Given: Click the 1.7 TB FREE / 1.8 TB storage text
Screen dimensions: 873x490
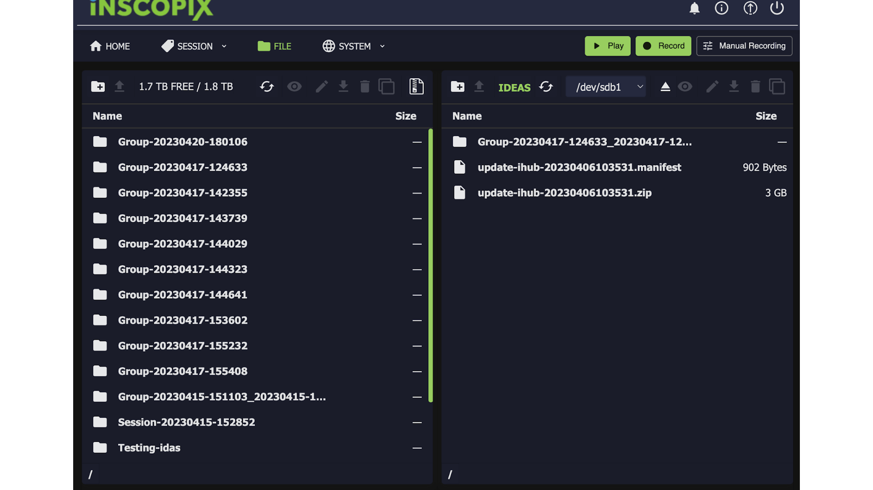Looking at the screenshot, I should click(x=186, y=87).
